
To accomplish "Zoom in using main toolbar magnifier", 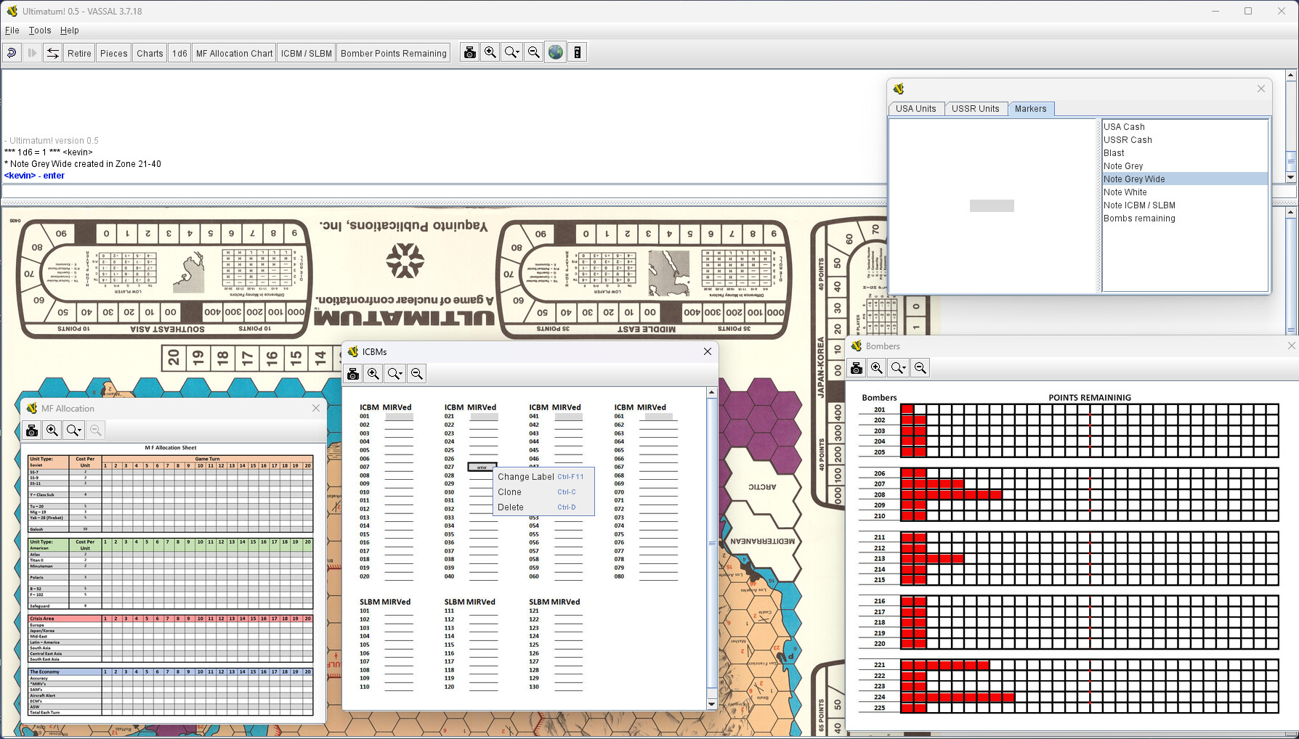I will tap(490, 53).
